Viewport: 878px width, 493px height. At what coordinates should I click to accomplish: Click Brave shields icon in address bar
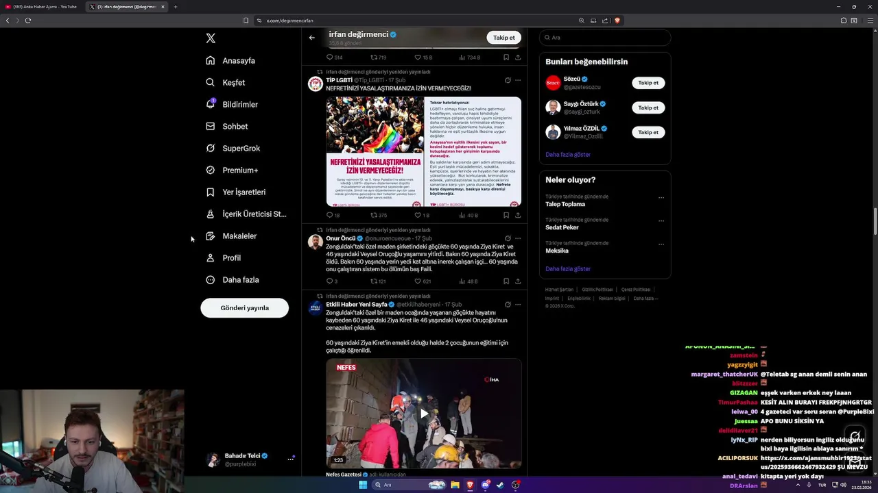[617, 21]
